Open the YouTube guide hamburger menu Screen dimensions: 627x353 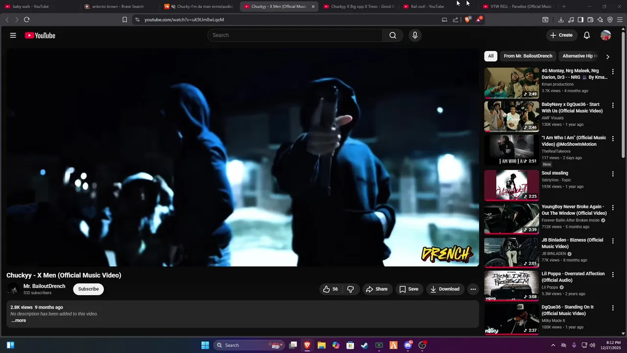[13, 35]
